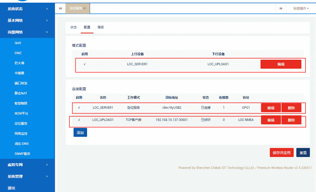316x192 pixels.
Task: Delete the LOC_UPLOAD1 connection
Action: 291,120
